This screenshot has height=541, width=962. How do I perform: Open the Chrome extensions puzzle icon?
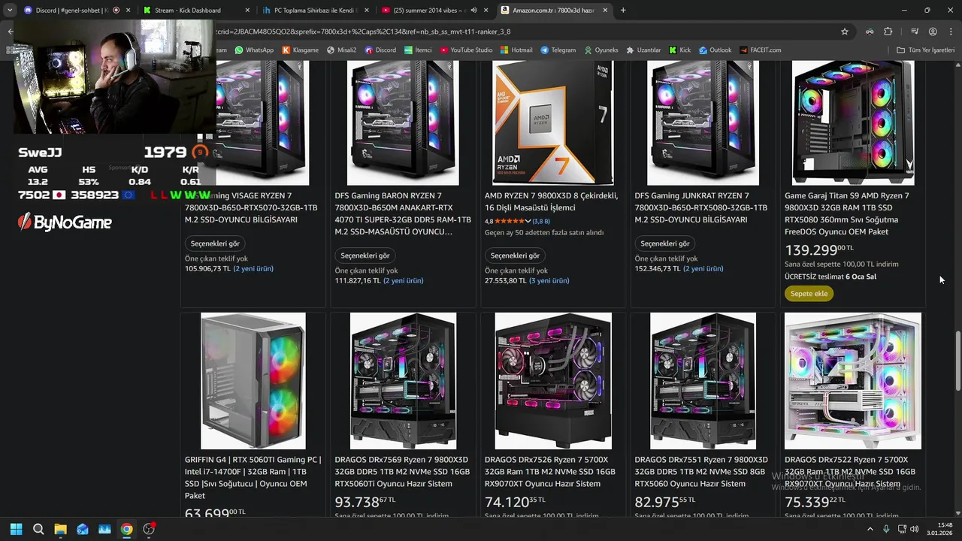888,32
